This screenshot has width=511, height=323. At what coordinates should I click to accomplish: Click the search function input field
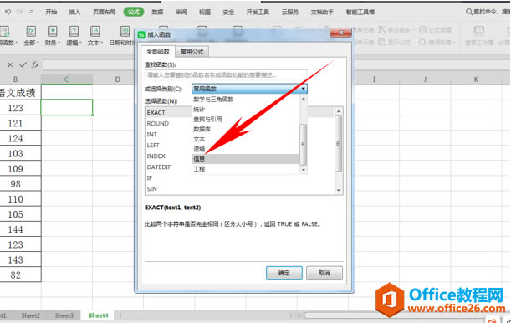(226, 75)
